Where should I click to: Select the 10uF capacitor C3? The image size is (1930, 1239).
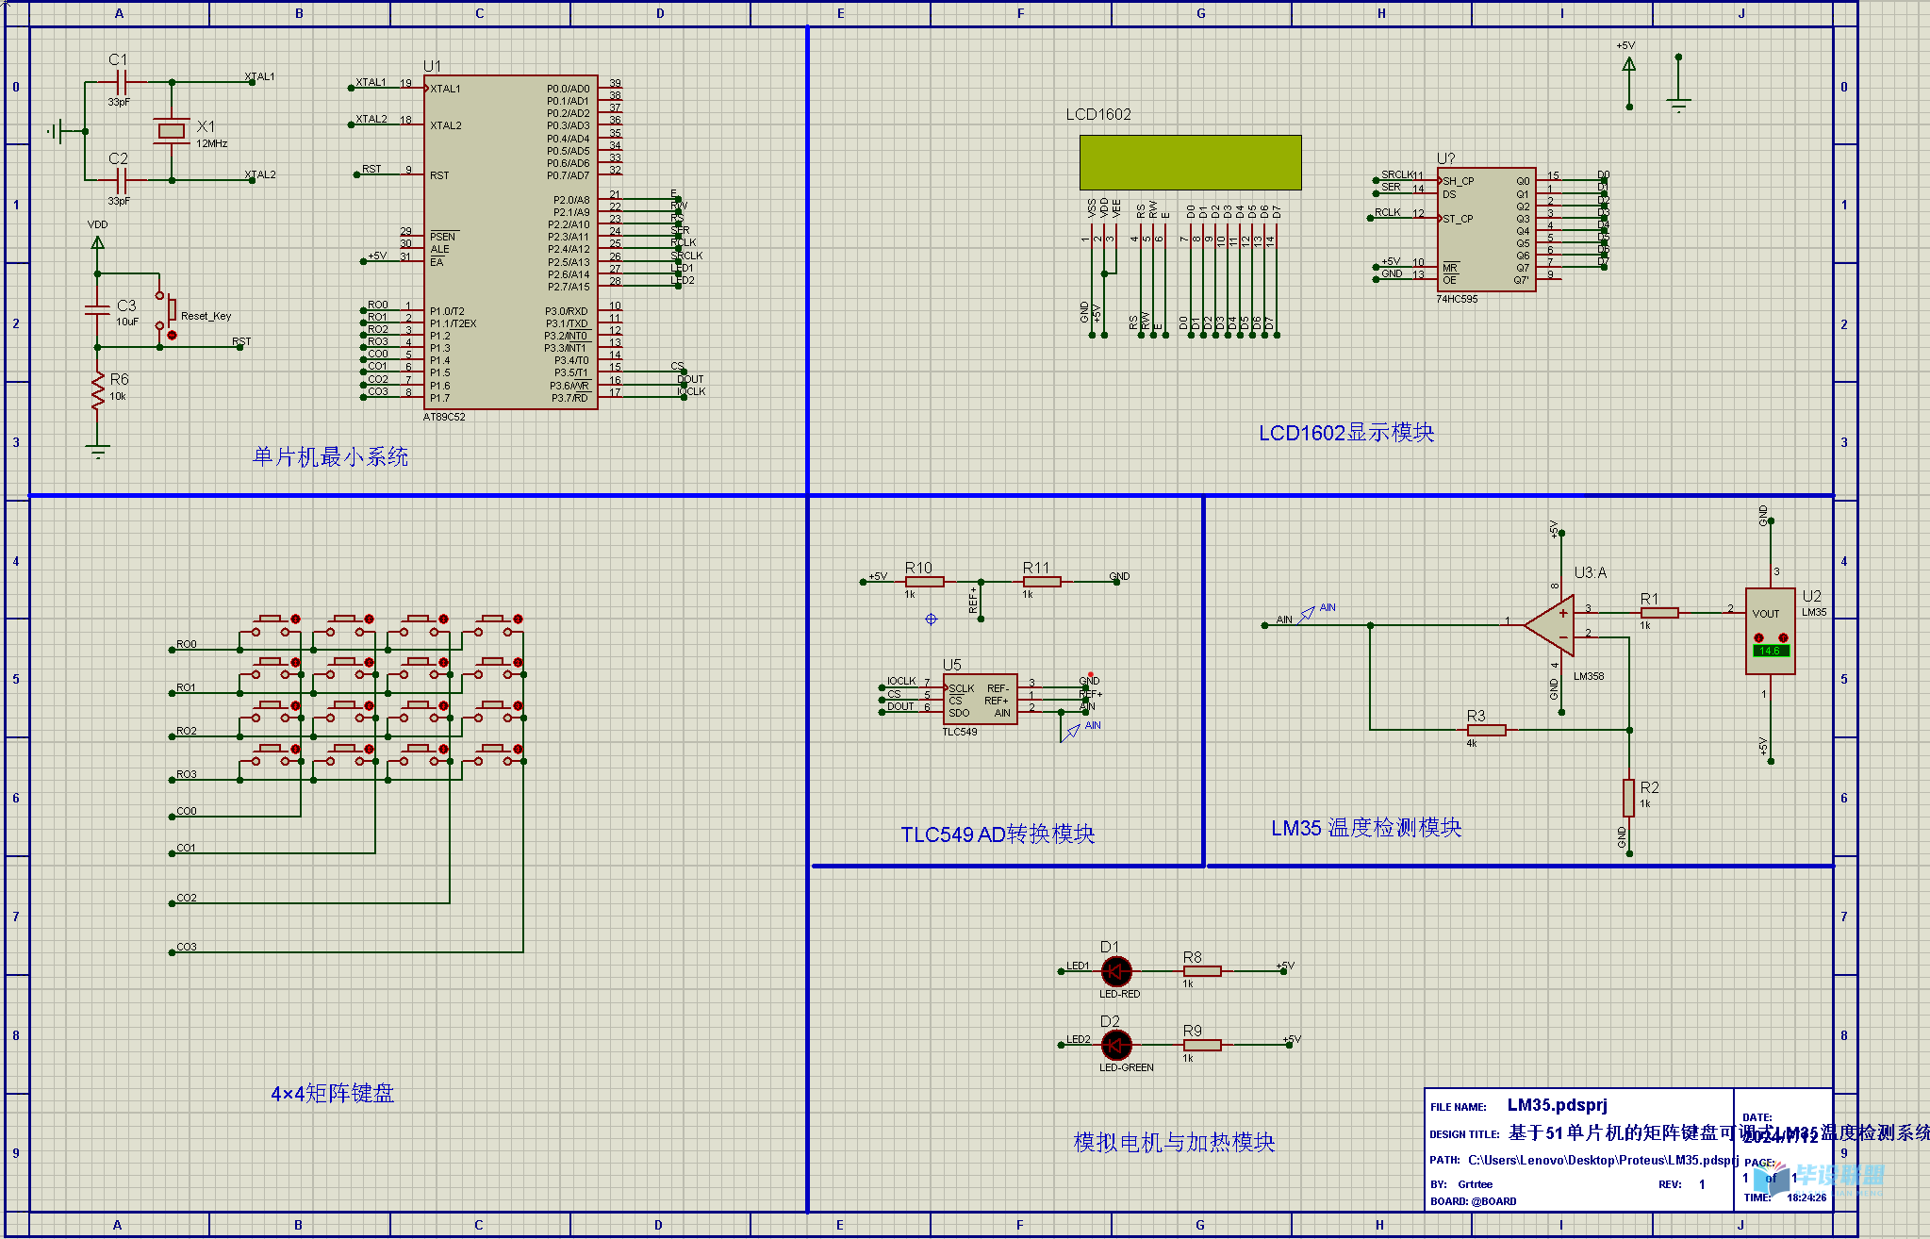click(97, 309)
